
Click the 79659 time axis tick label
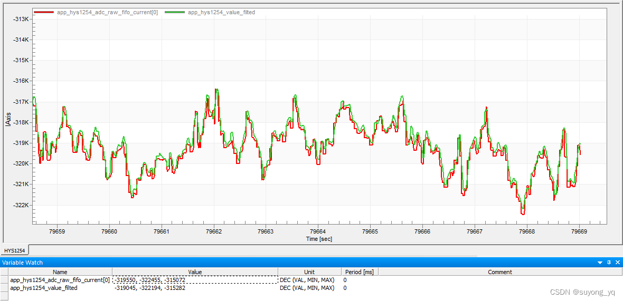pyautogui.click(x=57, y=231)
